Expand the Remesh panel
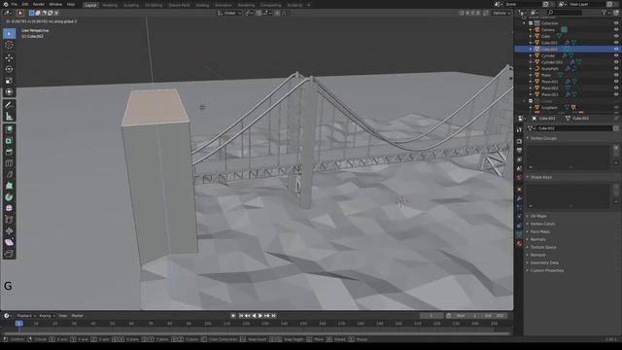This screenshot has height=350, width=622. [537, 255]
